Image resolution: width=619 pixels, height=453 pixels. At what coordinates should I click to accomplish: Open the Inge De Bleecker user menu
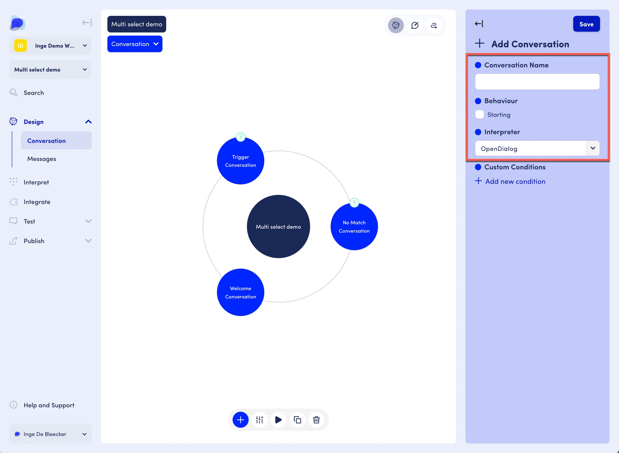point(50,434)
